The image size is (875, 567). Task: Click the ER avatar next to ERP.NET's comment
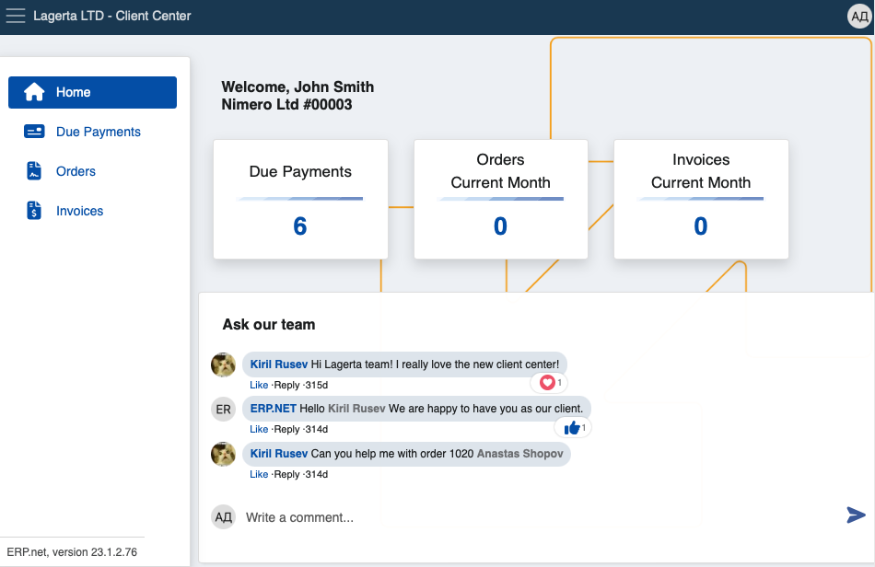[x=223, y=409]
